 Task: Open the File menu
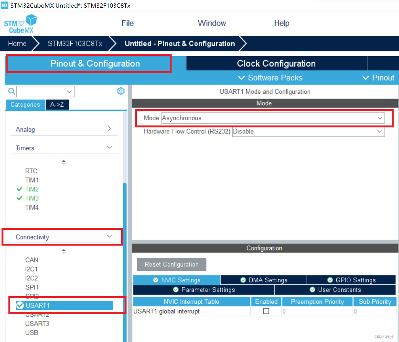pyautogui.click(x=128, y=23)
